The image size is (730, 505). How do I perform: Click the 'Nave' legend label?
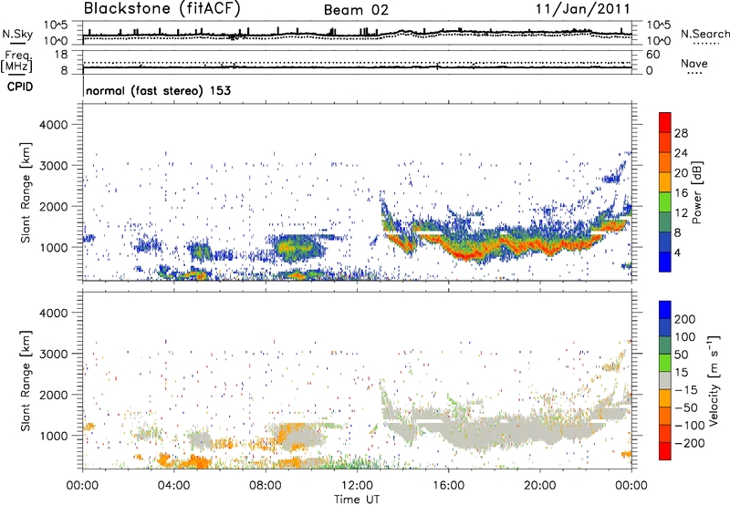694,64
